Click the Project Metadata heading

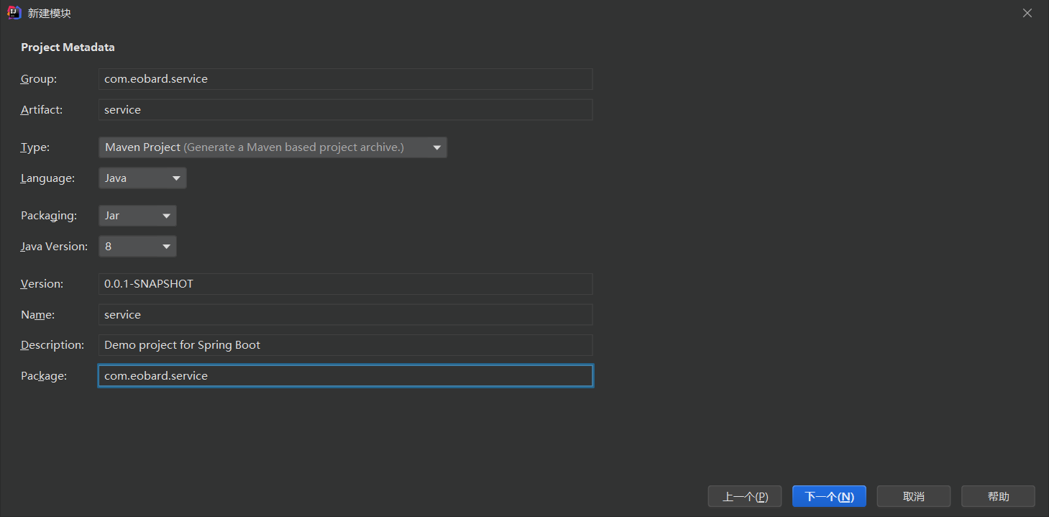coord(68,47)
